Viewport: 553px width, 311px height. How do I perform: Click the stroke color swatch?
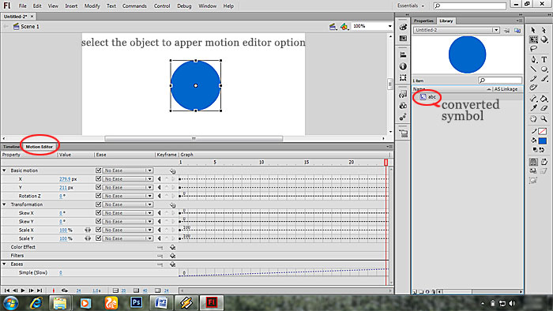(x=543, y=131)
